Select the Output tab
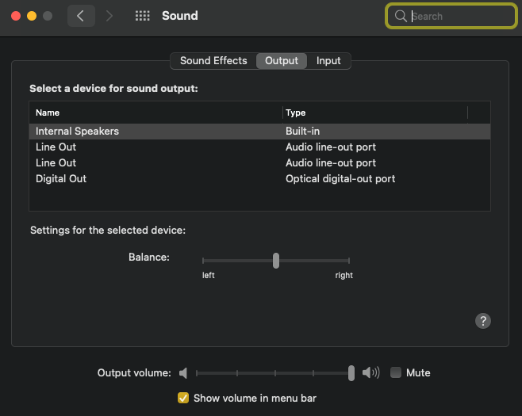The image size is (522, 416). [282, 61]
